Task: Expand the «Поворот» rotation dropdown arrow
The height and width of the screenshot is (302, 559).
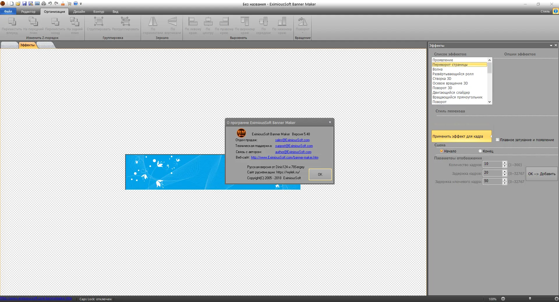Action: (x=303, y=32)
